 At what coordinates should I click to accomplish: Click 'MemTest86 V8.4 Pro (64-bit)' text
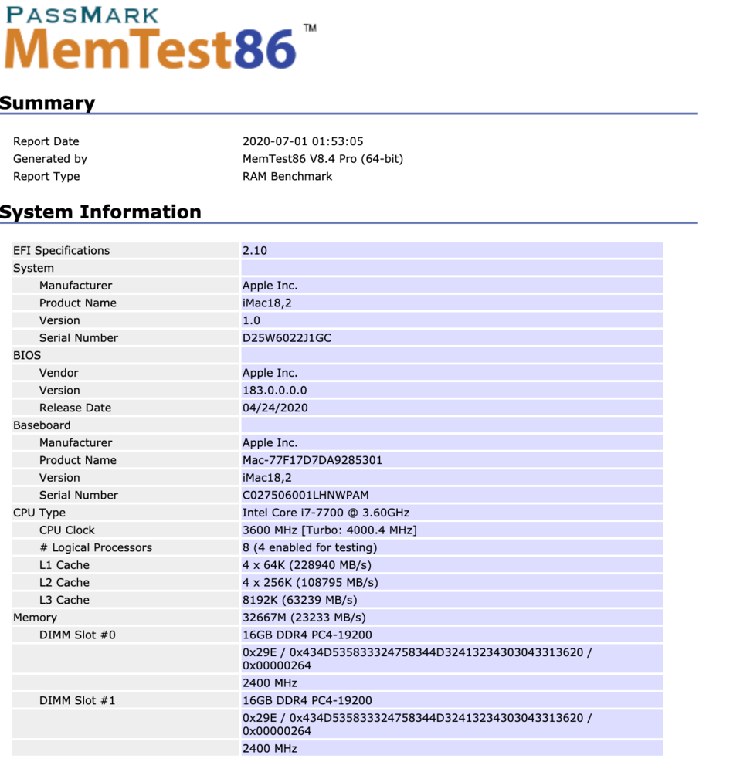pyautogui.click(x=323, y=159)
